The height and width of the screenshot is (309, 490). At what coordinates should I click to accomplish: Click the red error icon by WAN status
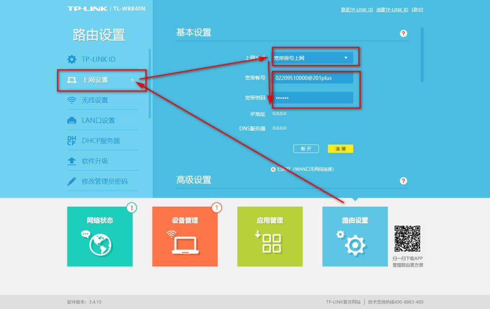point(273,169)
